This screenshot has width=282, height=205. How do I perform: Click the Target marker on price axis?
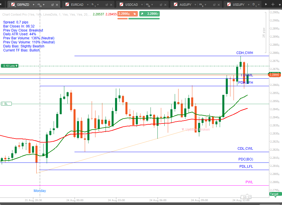pos(275,194)
